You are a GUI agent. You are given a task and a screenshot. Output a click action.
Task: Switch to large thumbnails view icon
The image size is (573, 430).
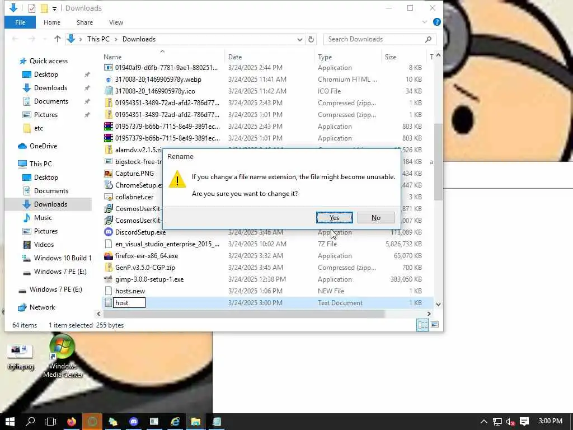pos(434,325)
